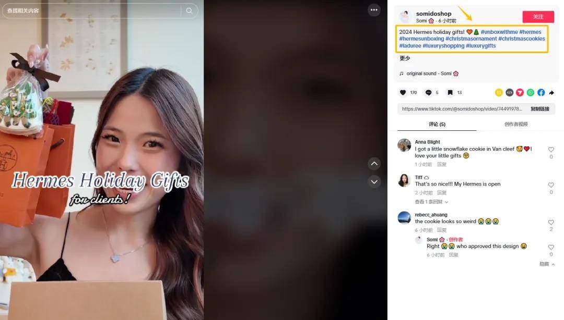
Task: Like the video with the heart icon
Action: (x=403, y=93)
